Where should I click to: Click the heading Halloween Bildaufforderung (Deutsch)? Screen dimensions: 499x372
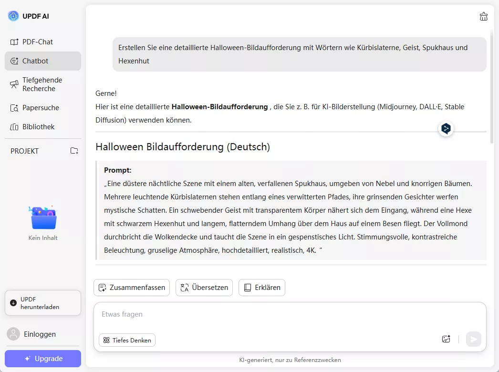coord(183,147)
